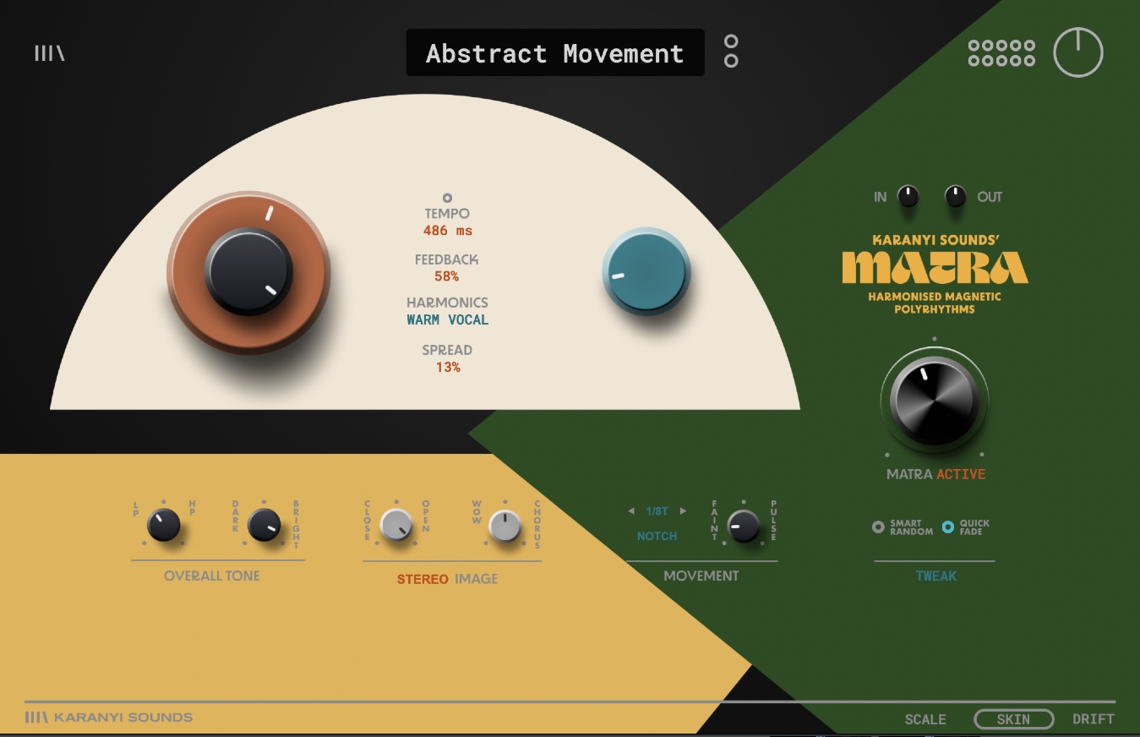Click the large silver MATRA knob
The height and width of the screenshot is (737, 1140).
(934, 400)
